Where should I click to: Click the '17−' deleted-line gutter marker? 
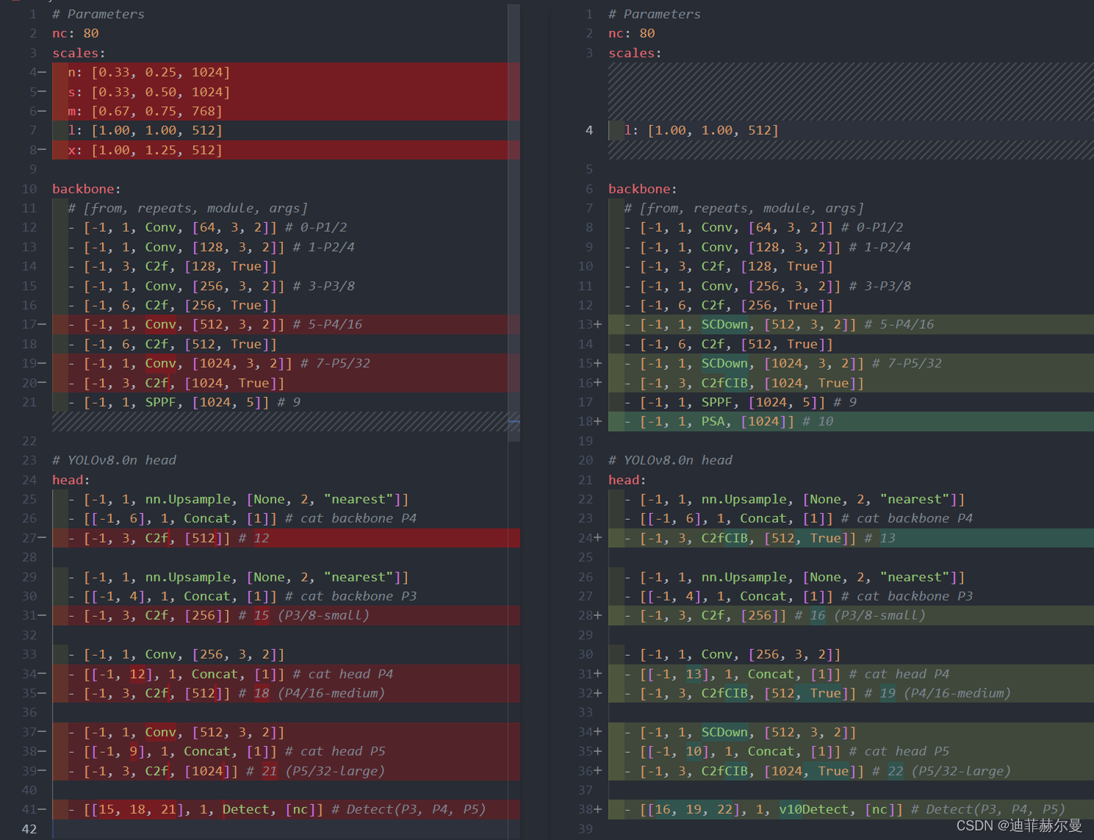pyautogui.click(x=34, y=324)
